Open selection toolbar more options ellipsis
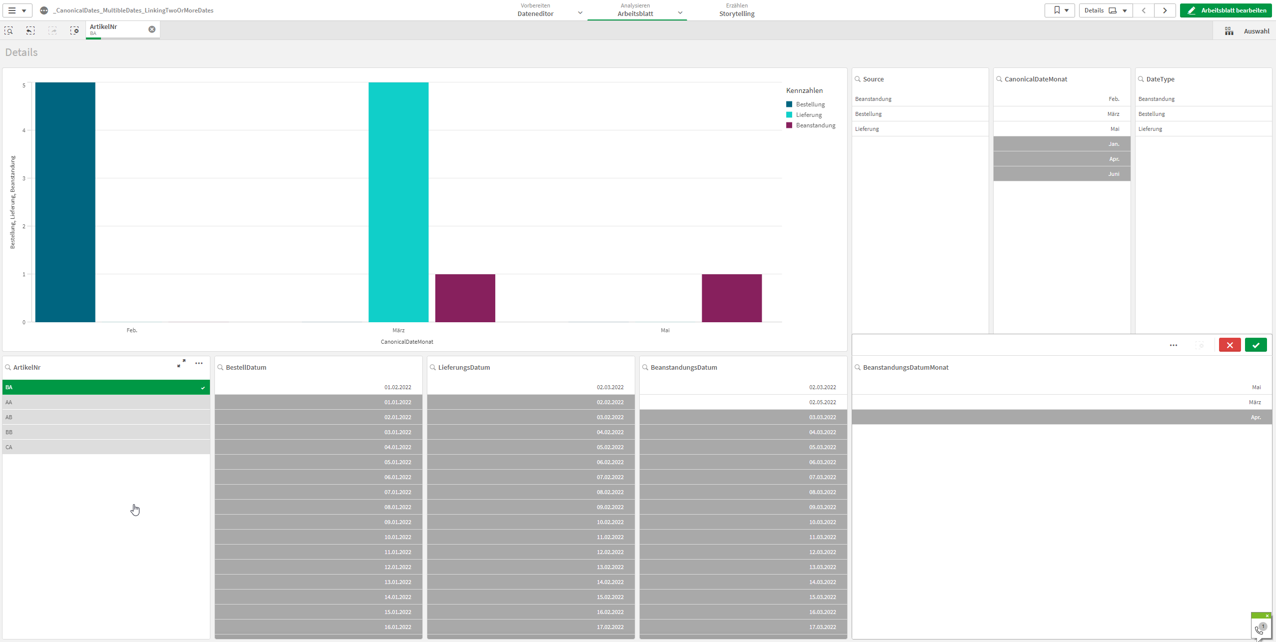 coord(1173,345)
